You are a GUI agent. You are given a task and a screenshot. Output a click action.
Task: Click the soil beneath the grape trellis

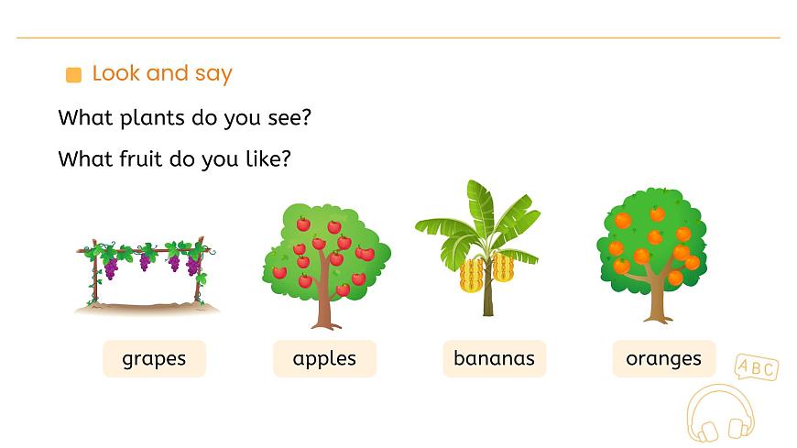(x=147, y=308)
